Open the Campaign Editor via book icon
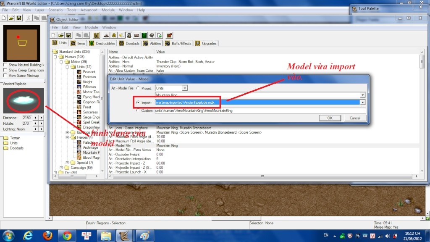This screenshot has height=242, width=430. (136, 35)
